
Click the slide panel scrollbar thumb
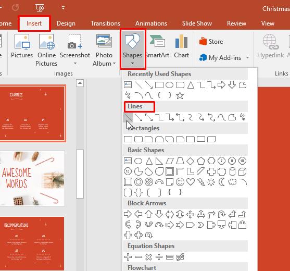(80, 174)
